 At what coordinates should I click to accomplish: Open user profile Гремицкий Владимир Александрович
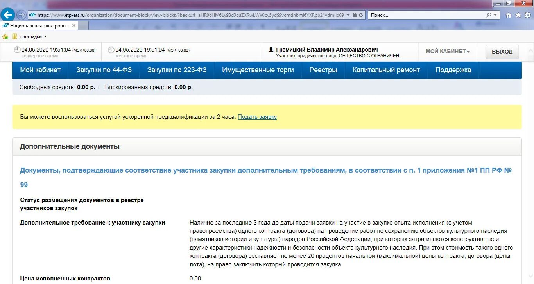[x=327, y=50]
